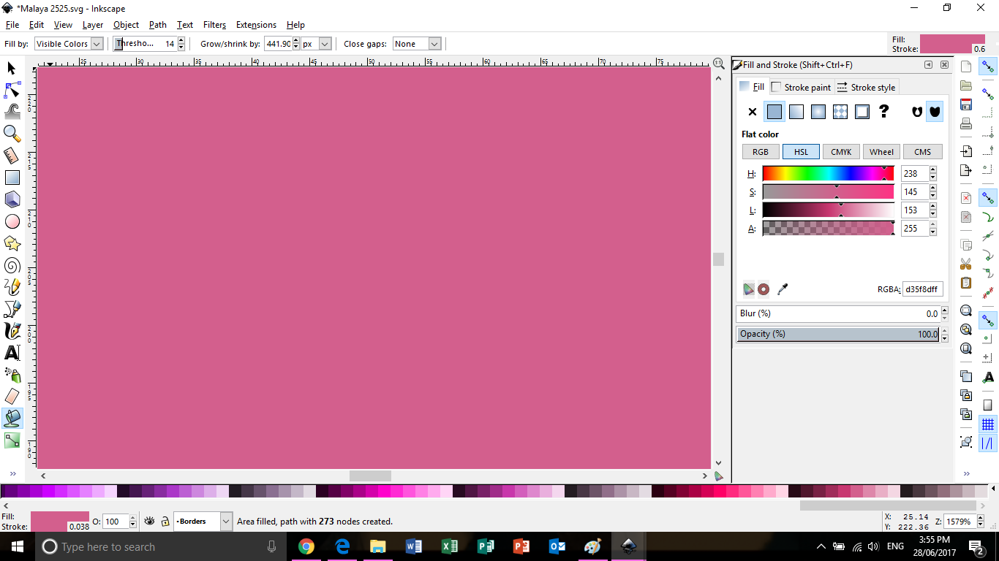The height and width of the screenshot is (561, 999).
Task: Increase the Threshold stepper
Action: pyautogui.click(x=181, y=40)
